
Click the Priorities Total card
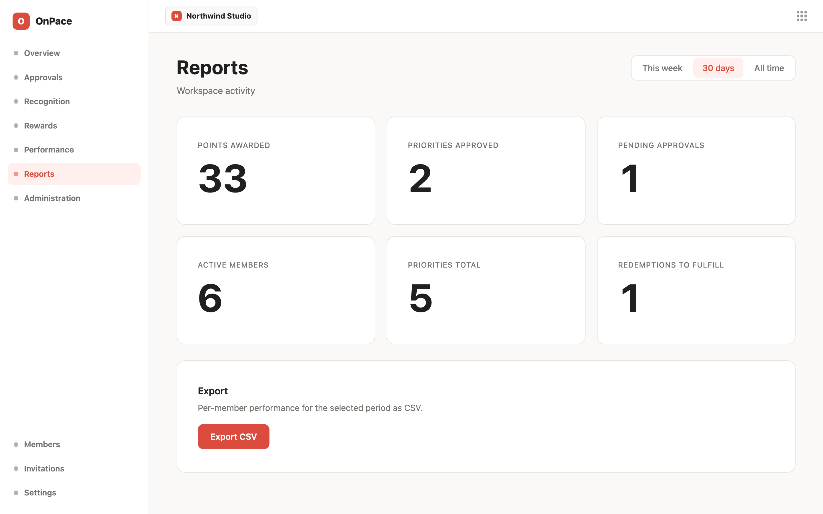point(486,290)
